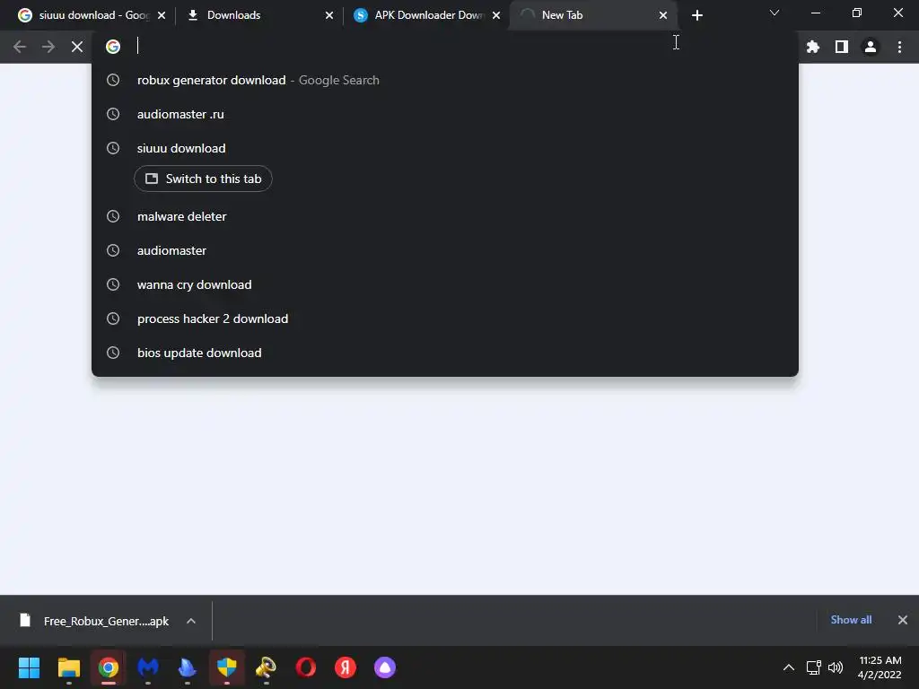This screenshot has height=689, width=919.
Task: Open File Explorer from taskbar
Action: [x=68, y=667]
